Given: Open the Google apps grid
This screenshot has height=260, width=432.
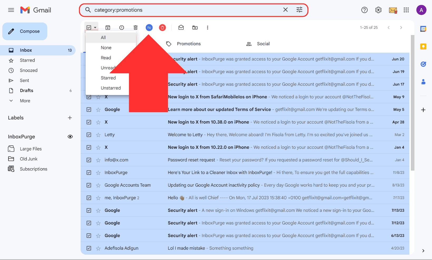Looking at the screenshot, I should pos(406,10).
